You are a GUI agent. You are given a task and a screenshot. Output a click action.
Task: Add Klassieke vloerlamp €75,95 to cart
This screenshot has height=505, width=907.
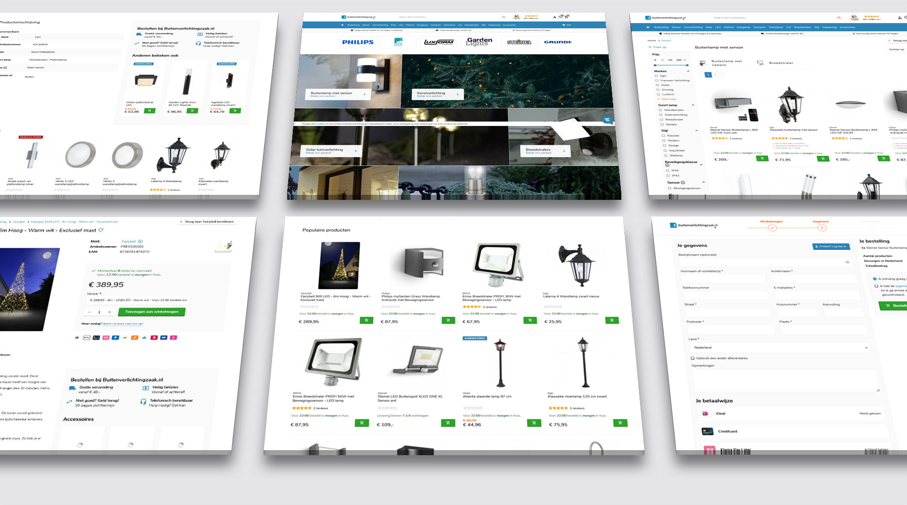click(620, 423)
